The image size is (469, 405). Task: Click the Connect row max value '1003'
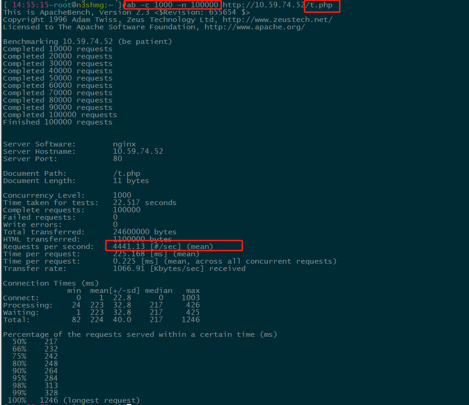point(190,298)
